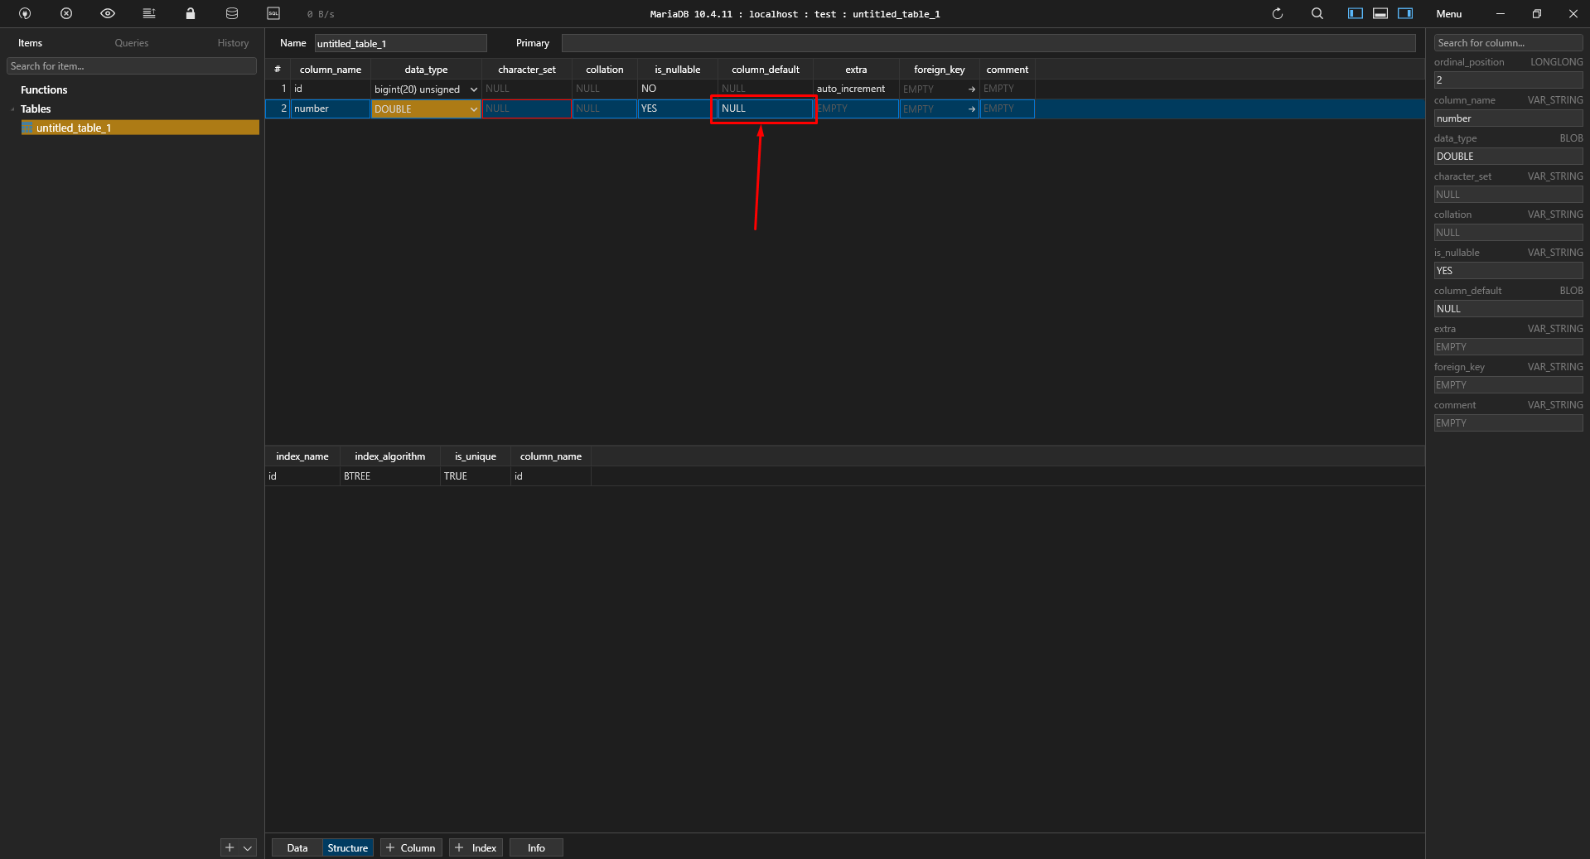Screen dimensions: 1590x859
Task: Toggle the right sidebar panel visibility
Action: click(1405, 13)
